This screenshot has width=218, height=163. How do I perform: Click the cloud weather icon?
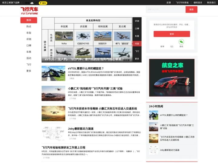pyautogui.click(x=32, y=3)
